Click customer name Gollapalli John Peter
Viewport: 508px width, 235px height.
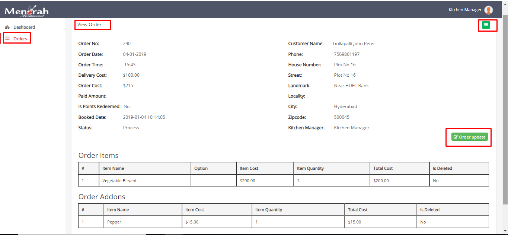[354, 44]
